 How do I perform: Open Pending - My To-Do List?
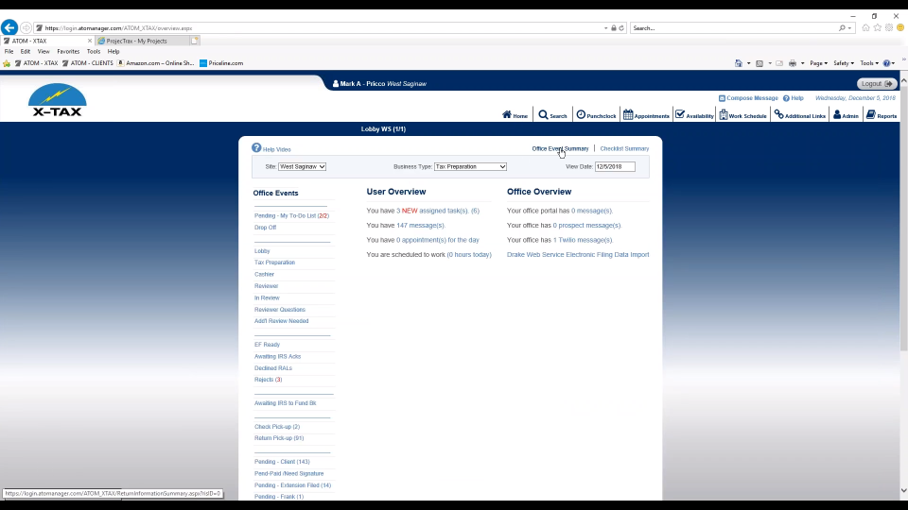291,215
